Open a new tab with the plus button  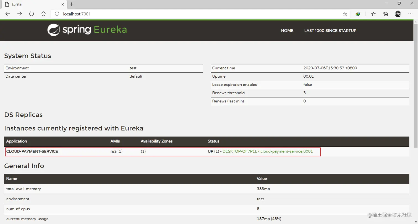(x=71, y=4)
